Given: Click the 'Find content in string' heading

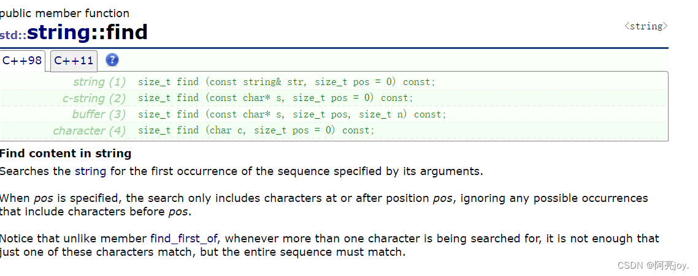Looking at the screenshot, I should (x=66, y=154).
